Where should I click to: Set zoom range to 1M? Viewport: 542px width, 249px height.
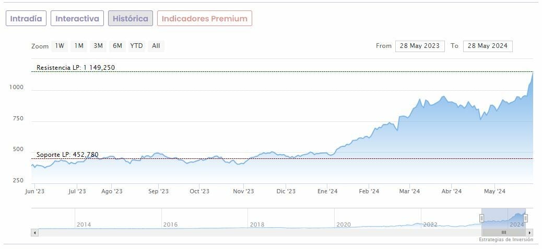click(79, 46)
